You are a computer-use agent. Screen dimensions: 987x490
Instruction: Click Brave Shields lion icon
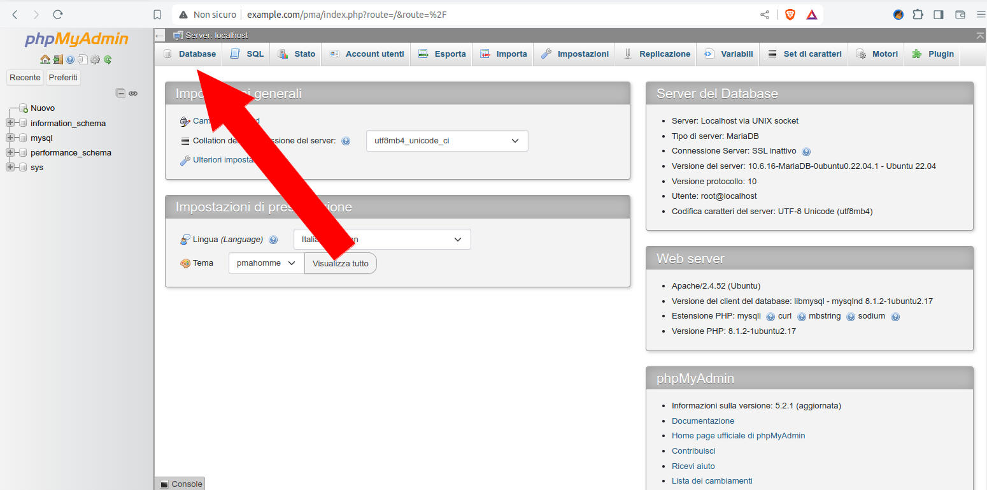pyautogui.click(x=790, y=15)
